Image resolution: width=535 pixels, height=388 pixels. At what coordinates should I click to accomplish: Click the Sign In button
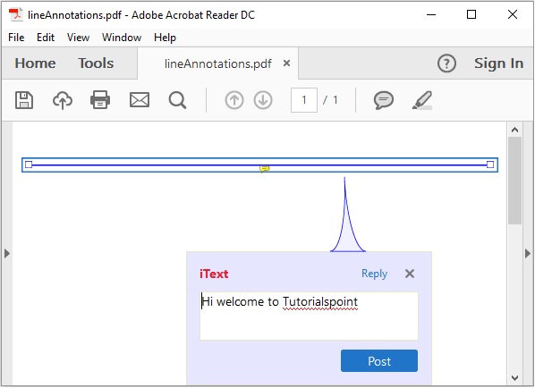(498, 63)
